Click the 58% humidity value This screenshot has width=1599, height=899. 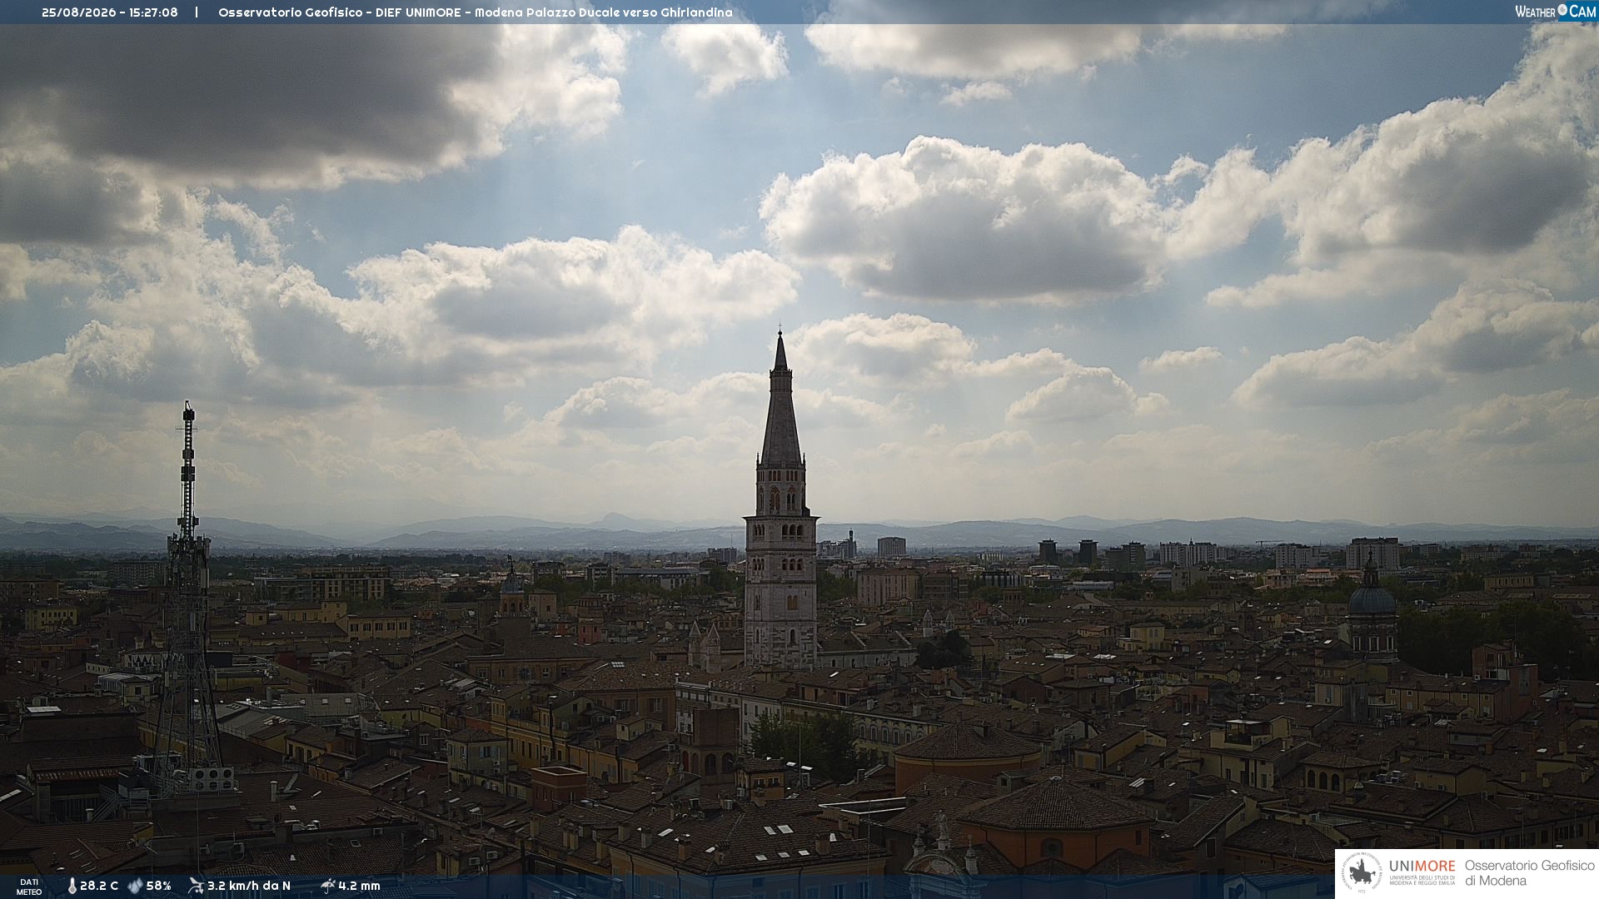(x=158, y=886)
